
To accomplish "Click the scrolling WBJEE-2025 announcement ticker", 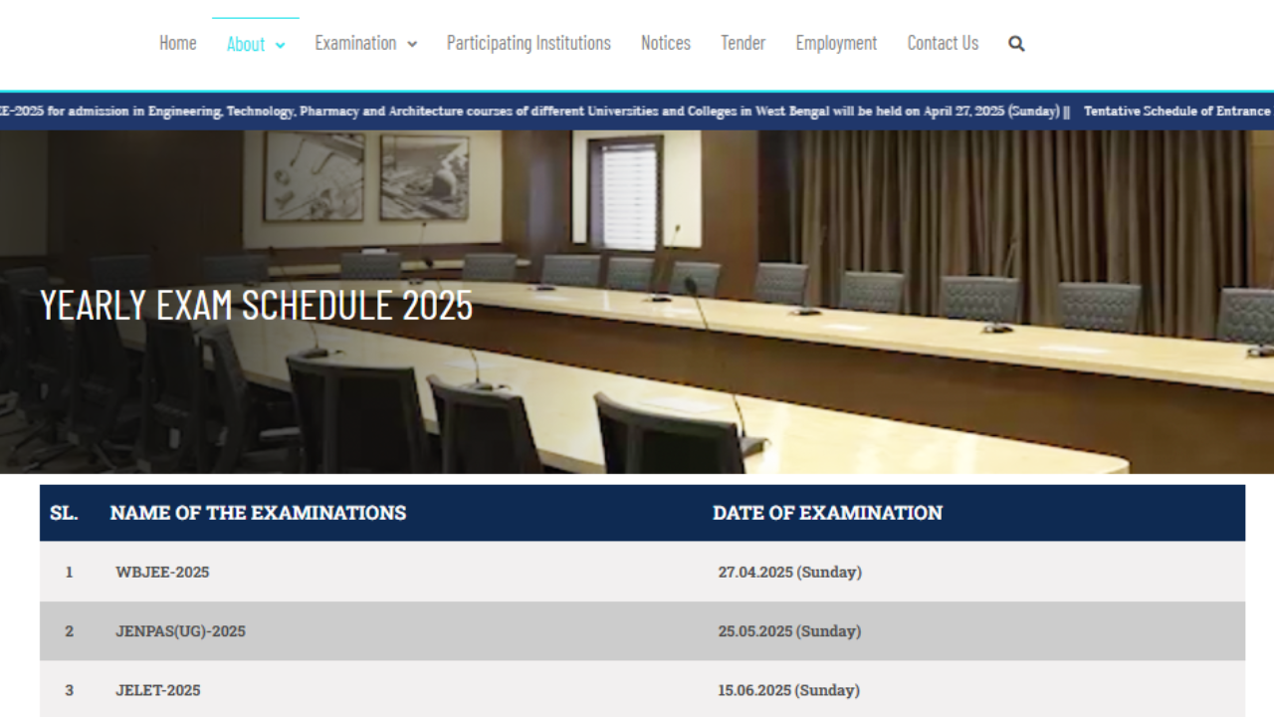I will 534,112.
